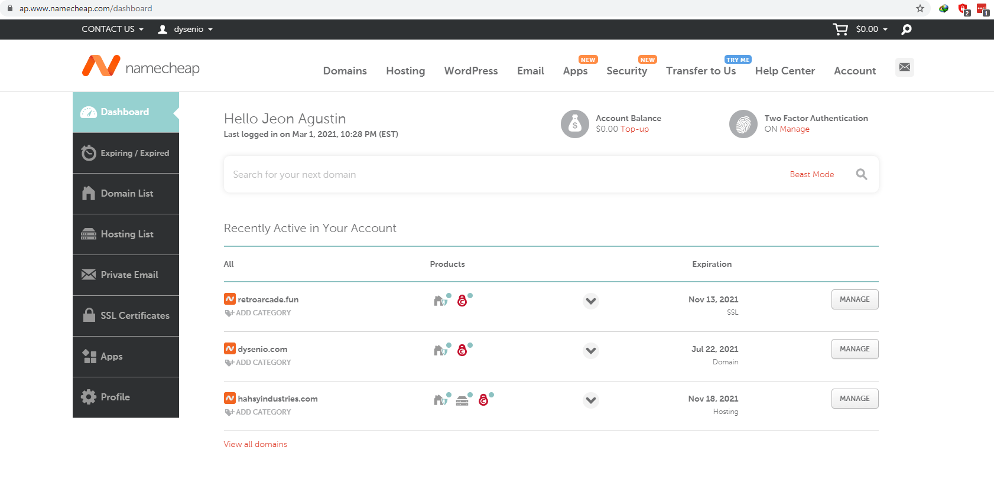Expand the hahsyindustries.com row chevron
The height and width of the screenshot is (499, 994).
tap(590, 400)
